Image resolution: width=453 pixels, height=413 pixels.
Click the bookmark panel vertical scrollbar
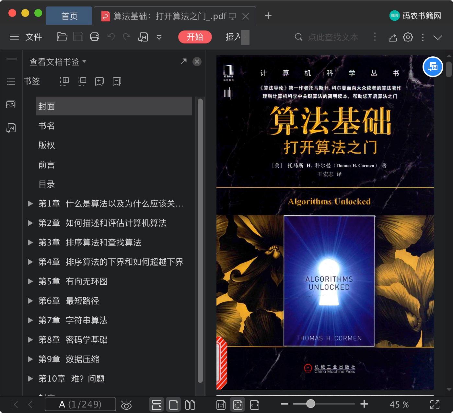click(200, 241)
